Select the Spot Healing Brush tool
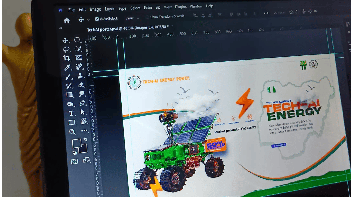 (79, 67)
